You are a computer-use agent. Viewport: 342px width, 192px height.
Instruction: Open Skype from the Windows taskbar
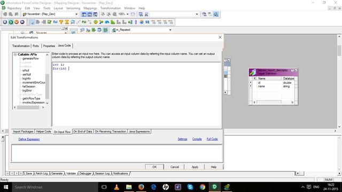(x=190, y=187)
